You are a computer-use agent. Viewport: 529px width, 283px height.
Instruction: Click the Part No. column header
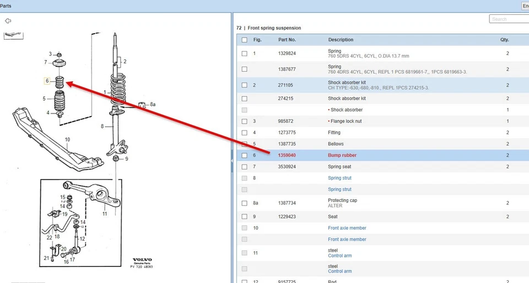(287, 40)
